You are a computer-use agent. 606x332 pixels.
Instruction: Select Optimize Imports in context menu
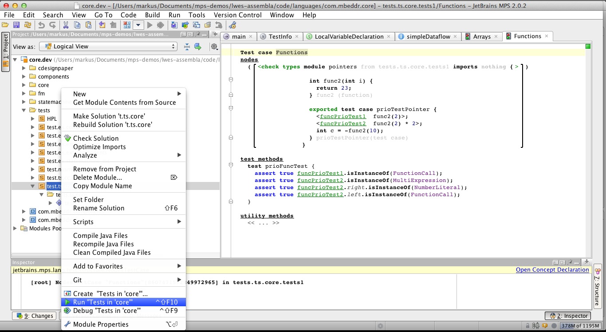click(123, 147)
